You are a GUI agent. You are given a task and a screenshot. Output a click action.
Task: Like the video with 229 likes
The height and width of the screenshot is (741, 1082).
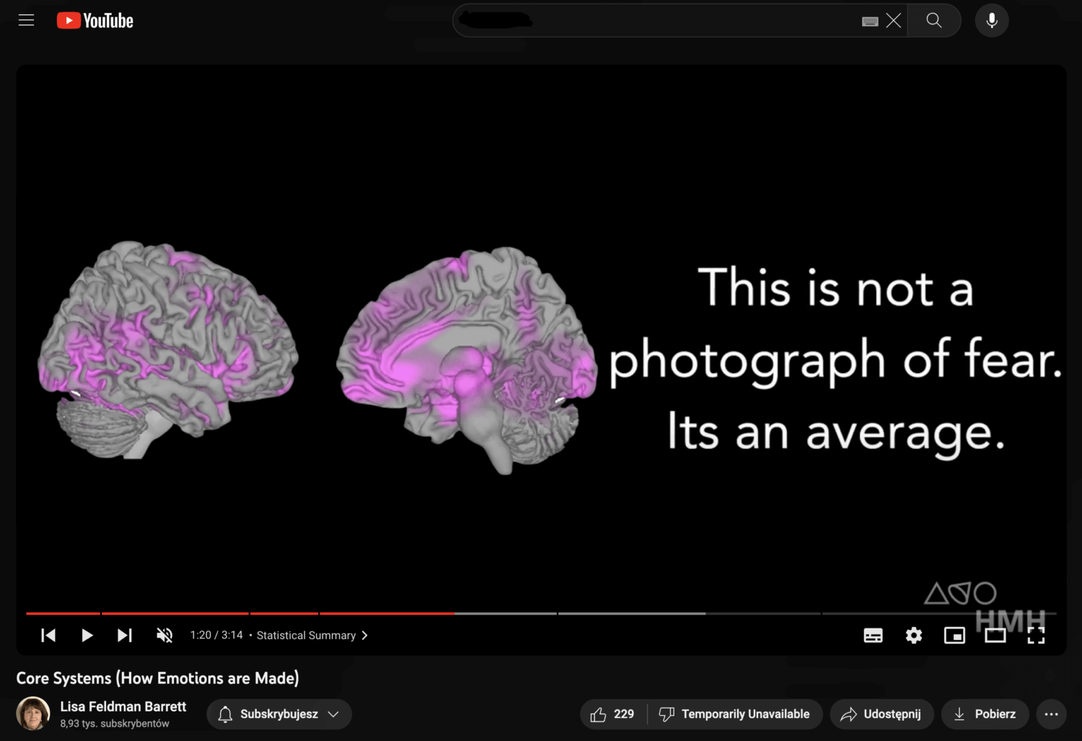(613, 714)
